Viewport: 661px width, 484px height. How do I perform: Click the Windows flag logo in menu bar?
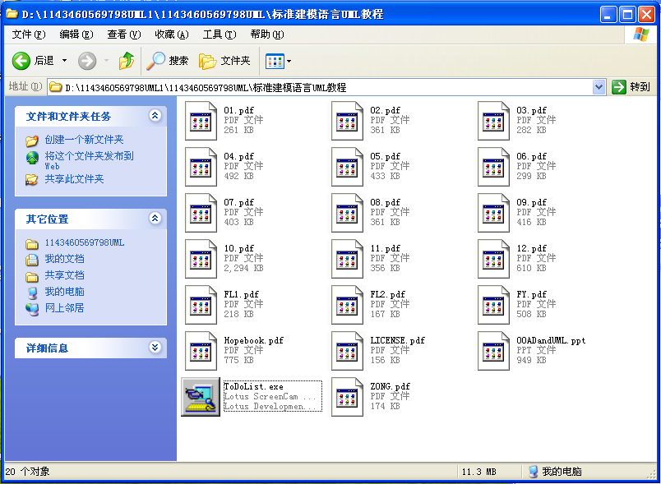tap(641, 35)
